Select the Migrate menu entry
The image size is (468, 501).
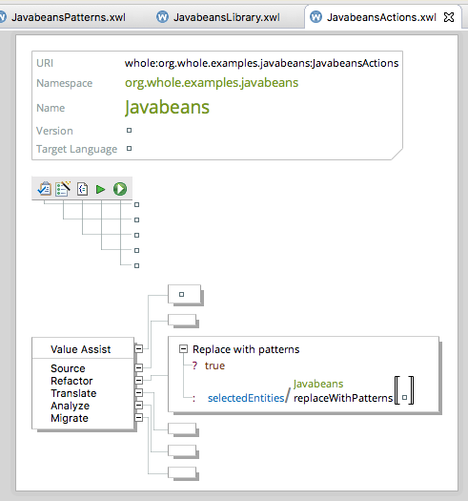(70, 418)
